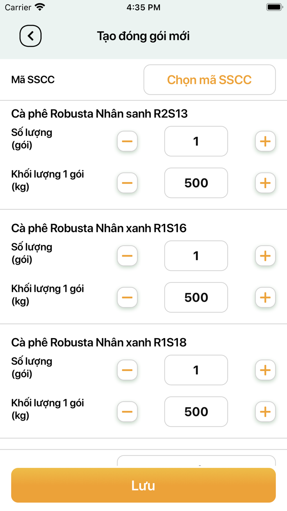
Task: Decrease quantity for Cà phê Robusta Nhân xanh R1S16
Action: (x=127, y=255)
